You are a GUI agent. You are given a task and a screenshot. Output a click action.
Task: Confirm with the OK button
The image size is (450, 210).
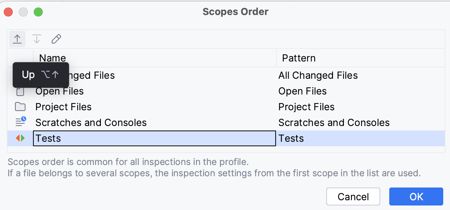tap(416, 196)
